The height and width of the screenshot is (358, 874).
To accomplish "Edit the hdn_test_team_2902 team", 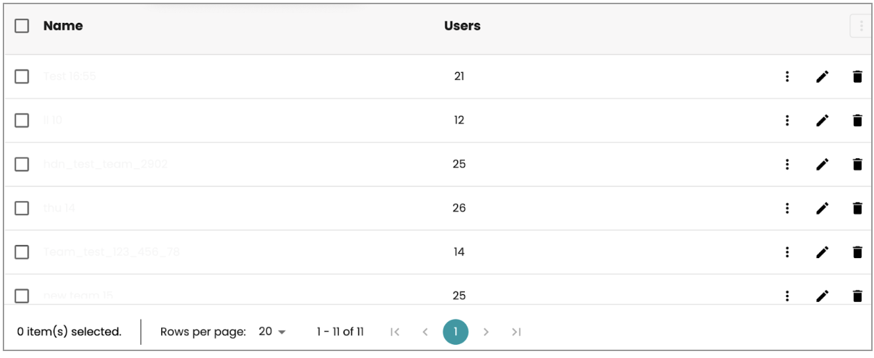I will click(x=822, y=164).
